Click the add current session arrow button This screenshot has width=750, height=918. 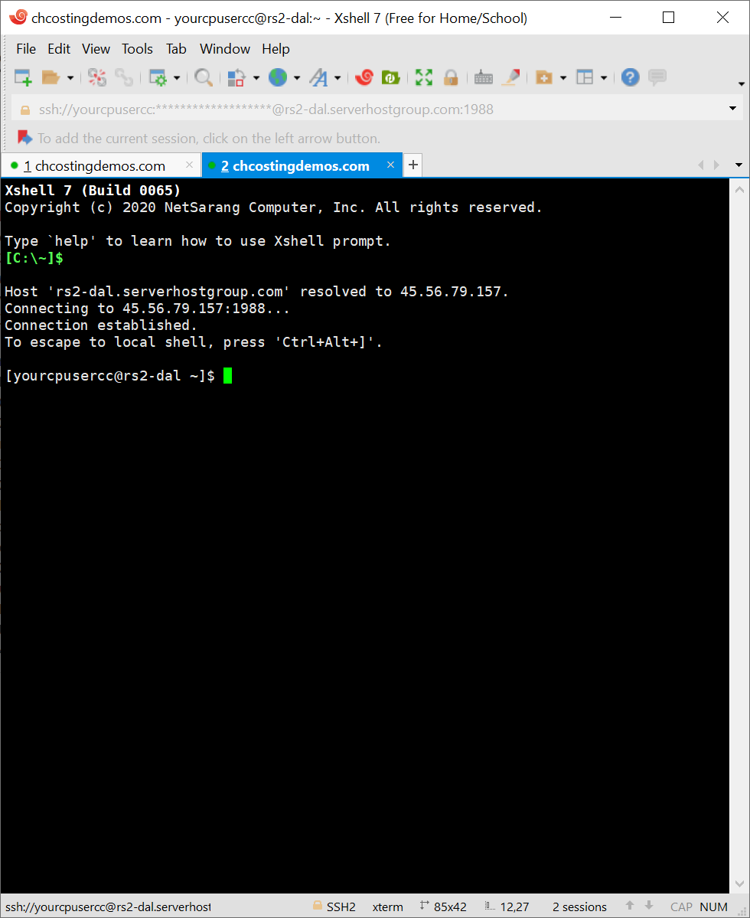tap(25, 139)
